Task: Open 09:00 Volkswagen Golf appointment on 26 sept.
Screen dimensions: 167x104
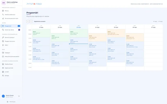Action: click(x=135, y=37)
